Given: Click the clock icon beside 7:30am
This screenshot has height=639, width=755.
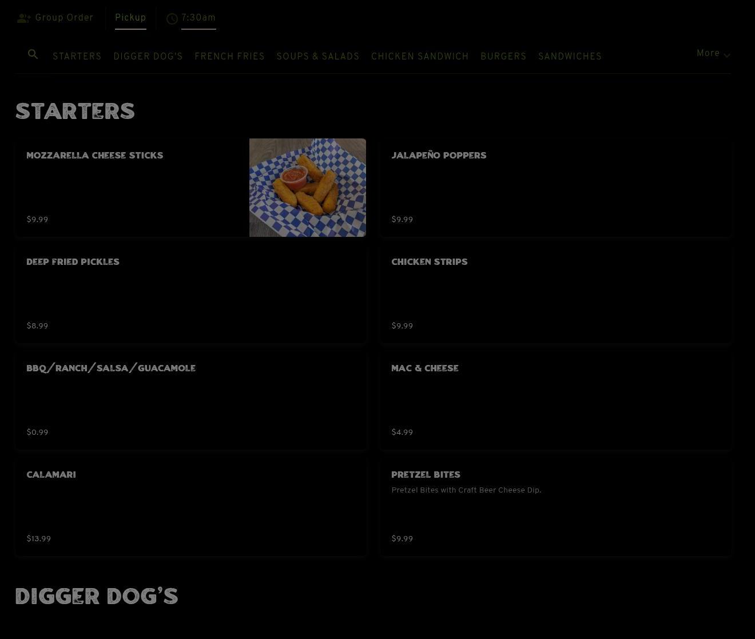Looking at the screenshot, I should 172,19.
